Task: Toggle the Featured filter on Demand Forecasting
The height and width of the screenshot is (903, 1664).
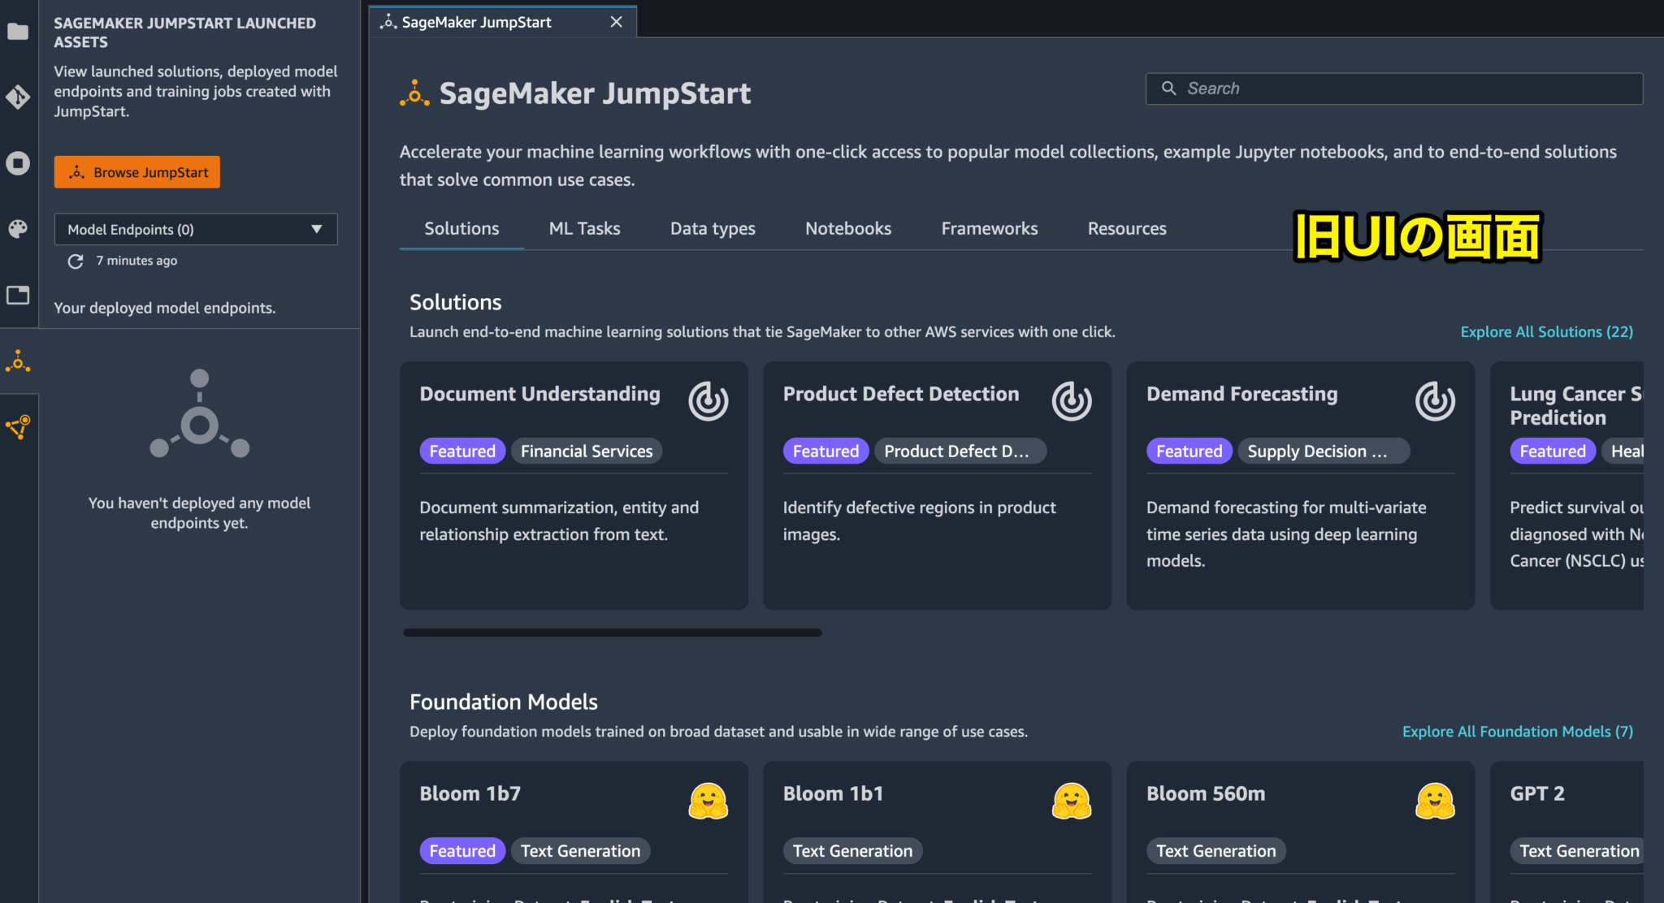Action: point(1189,451)
